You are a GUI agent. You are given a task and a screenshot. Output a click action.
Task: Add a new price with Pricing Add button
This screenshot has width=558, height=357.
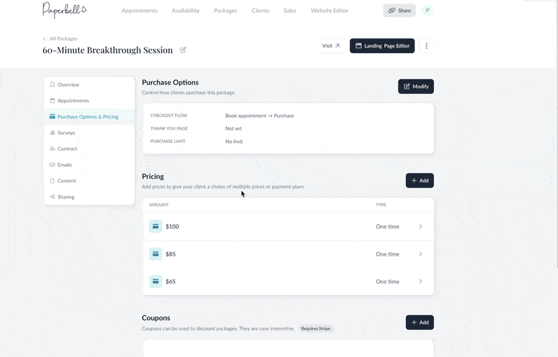419,181
